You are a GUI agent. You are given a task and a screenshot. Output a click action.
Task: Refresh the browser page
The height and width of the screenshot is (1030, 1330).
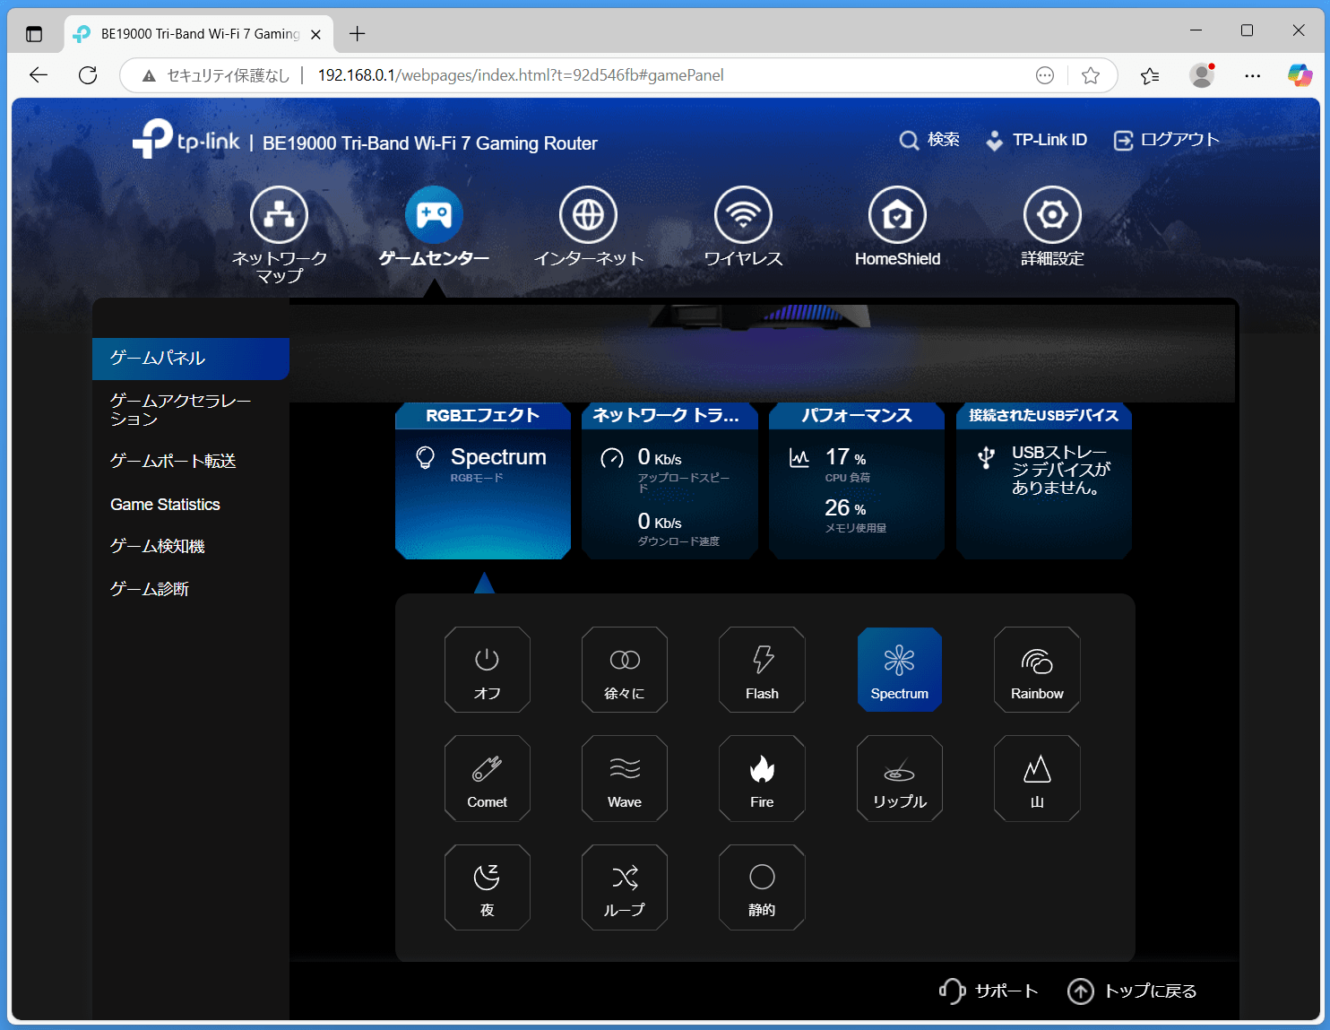[88, 75]
